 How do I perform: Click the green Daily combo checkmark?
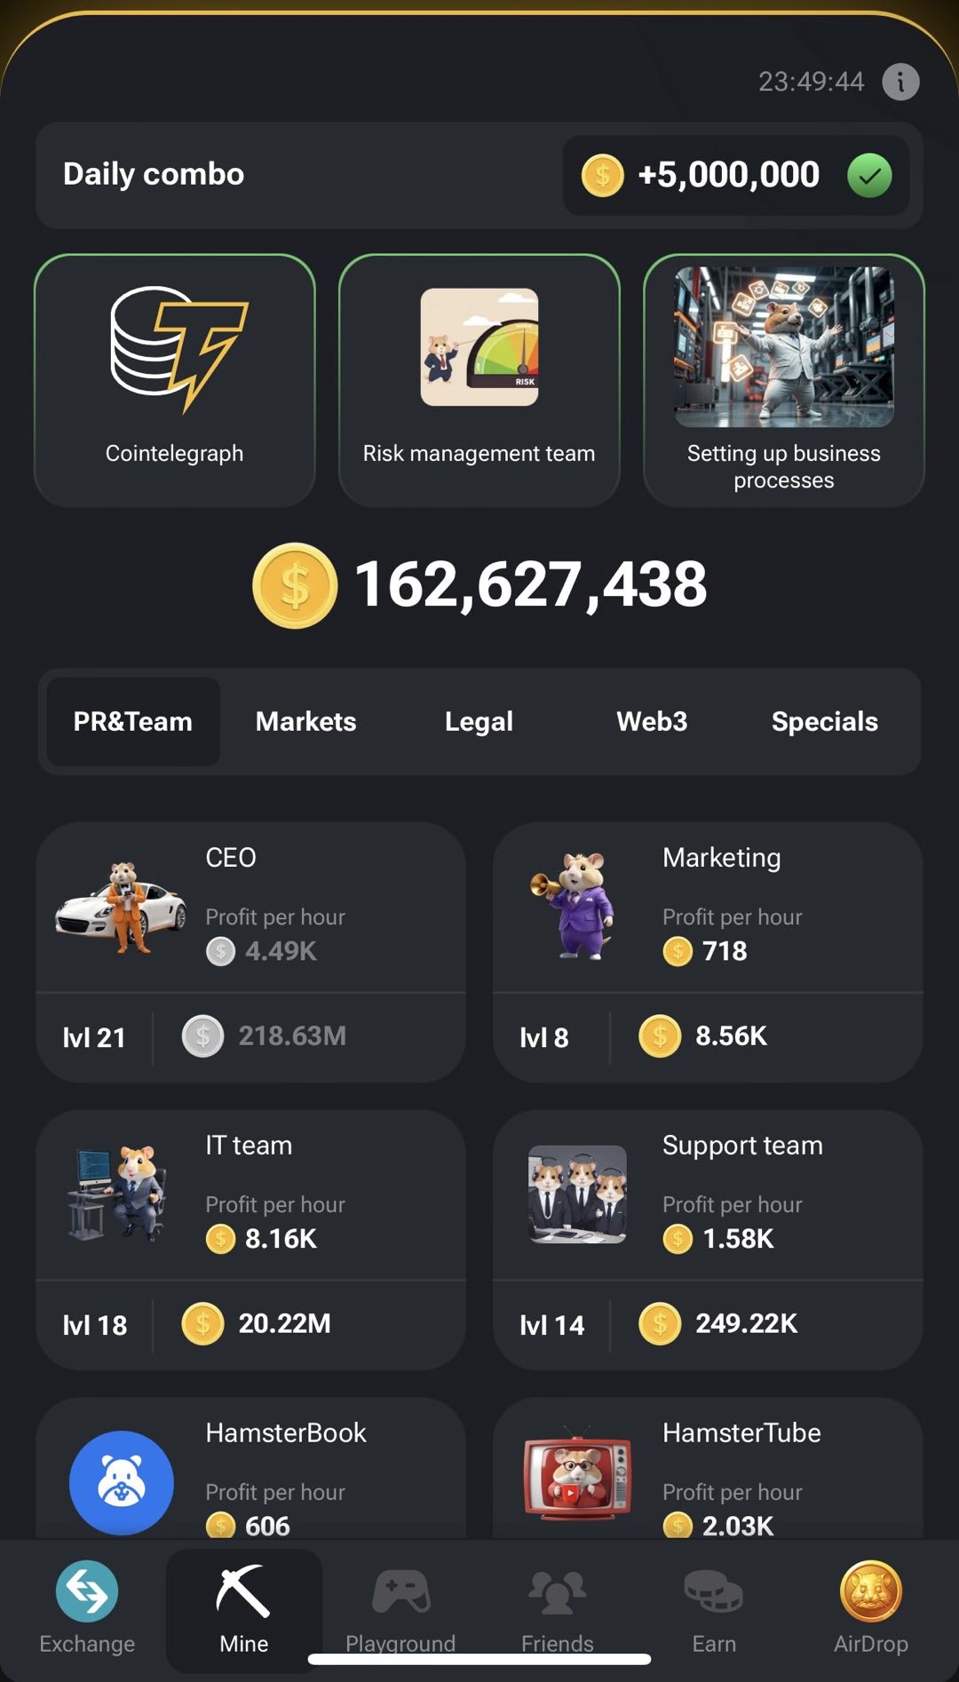[x=869, y=175]
